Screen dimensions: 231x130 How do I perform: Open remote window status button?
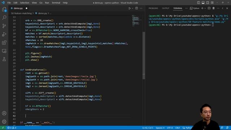[x=3, y=128]
